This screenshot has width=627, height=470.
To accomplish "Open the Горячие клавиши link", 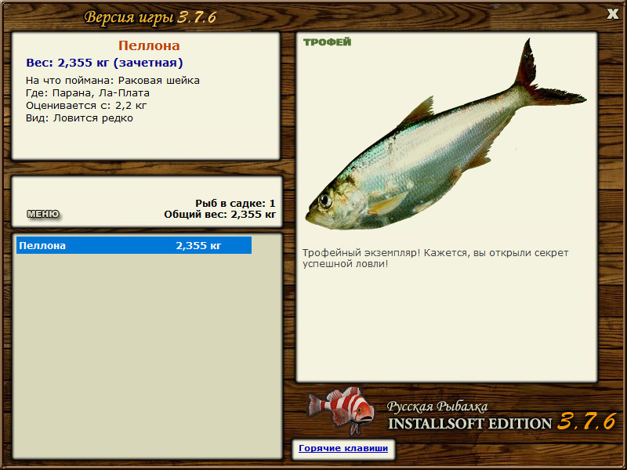I will click(x=343, y=448).
